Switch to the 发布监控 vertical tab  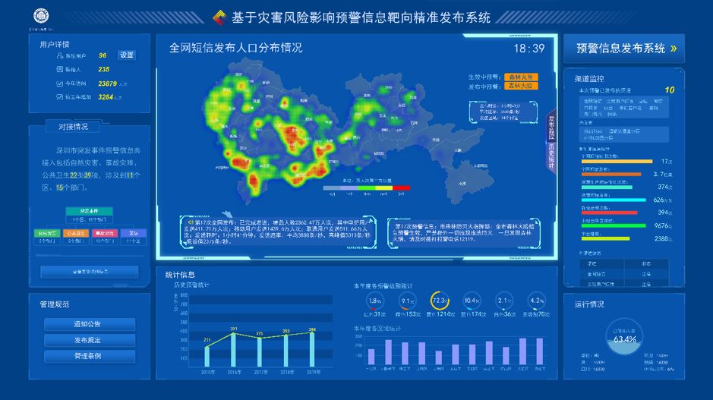point(551,127)
